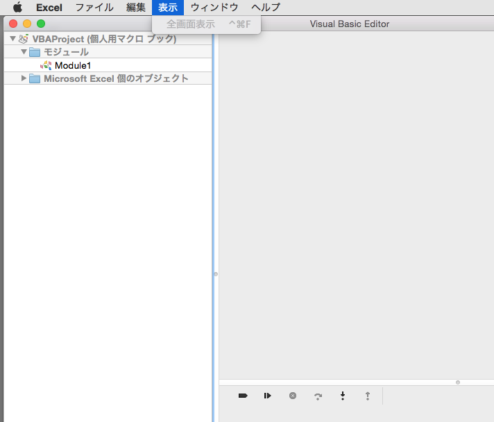Click the Continue (run) debug icon

268,396
